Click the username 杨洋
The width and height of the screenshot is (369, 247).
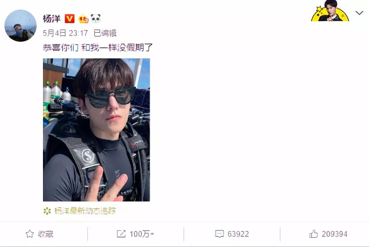click(52, 18)
